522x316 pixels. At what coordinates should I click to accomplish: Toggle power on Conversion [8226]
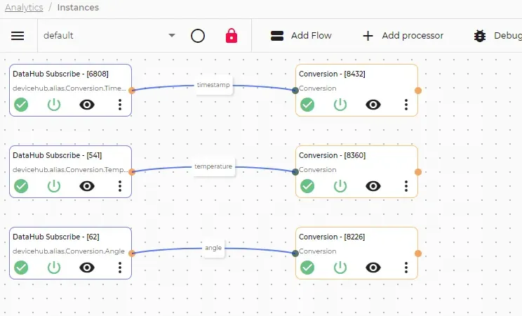[x=340, y=268]
